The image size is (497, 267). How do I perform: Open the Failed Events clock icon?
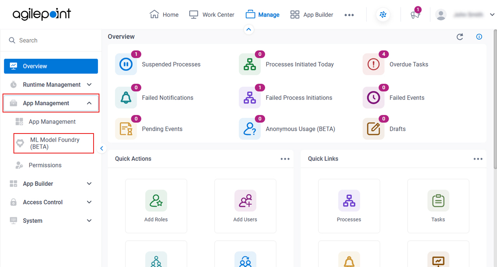coord(374,98)
